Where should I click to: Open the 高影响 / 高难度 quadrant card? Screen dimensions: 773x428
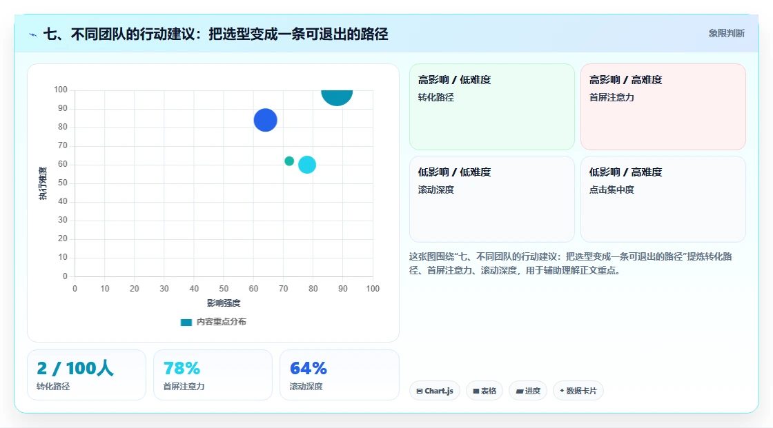(x=663, y=107)
